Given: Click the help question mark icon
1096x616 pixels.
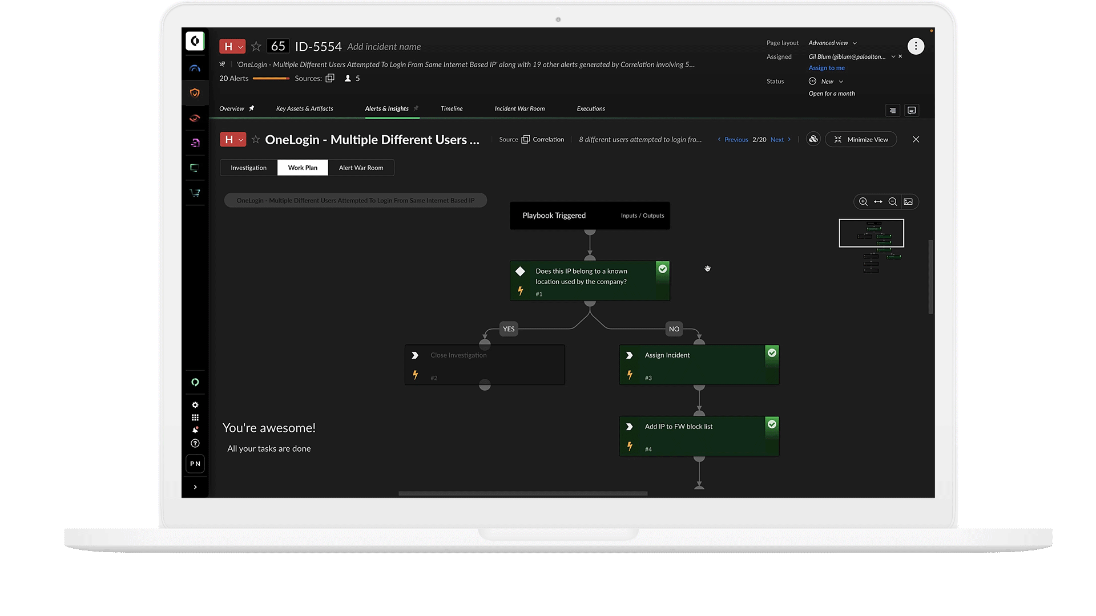Looking at the screenshot, I should coord(195,443).
